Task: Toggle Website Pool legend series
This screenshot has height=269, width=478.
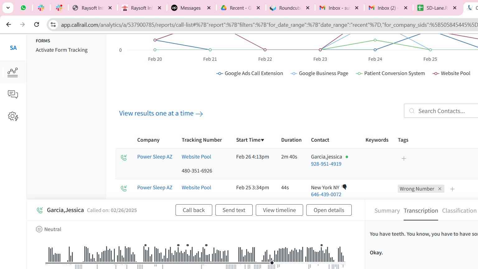Action: pos(451,73)
